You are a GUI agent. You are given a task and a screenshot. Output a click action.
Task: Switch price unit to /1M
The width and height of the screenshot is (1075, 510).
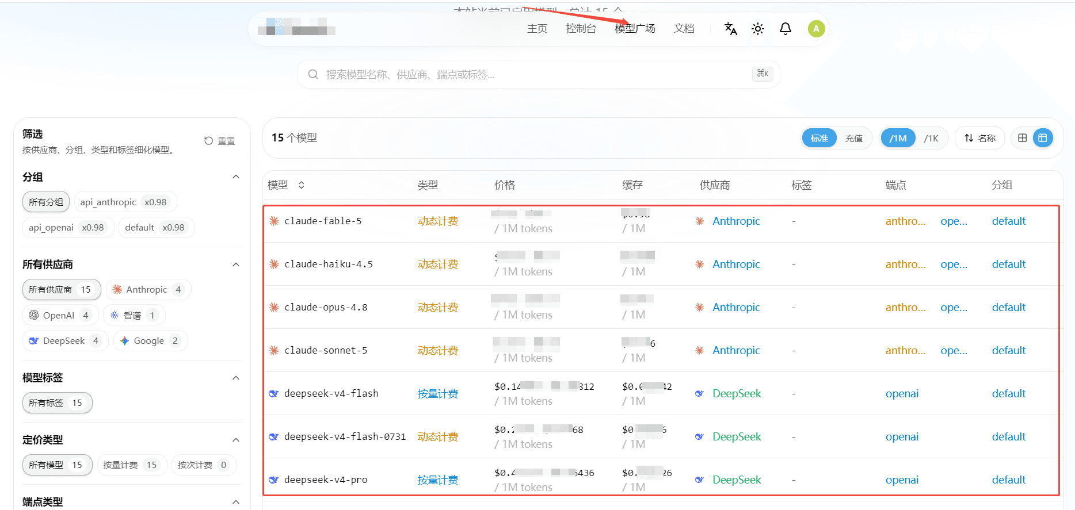tap(898, 138)
